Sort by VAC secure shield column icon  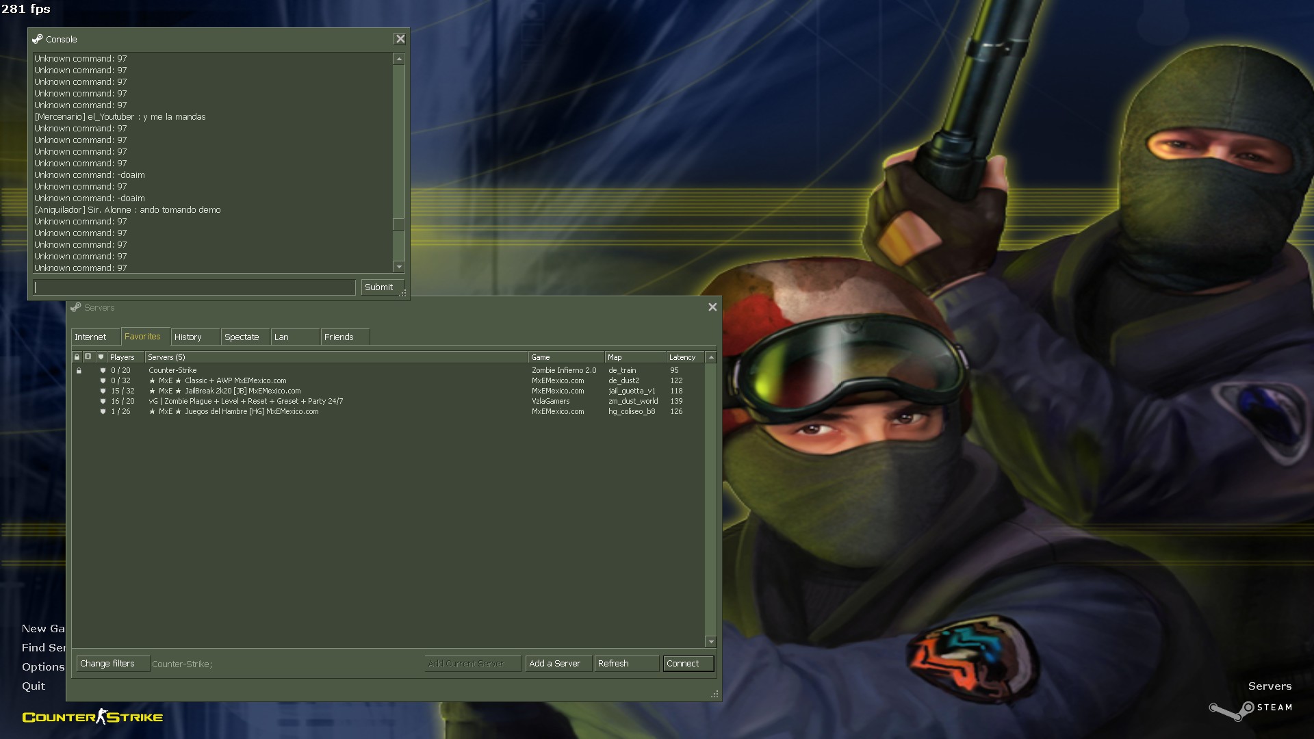(x=101, y=357)
